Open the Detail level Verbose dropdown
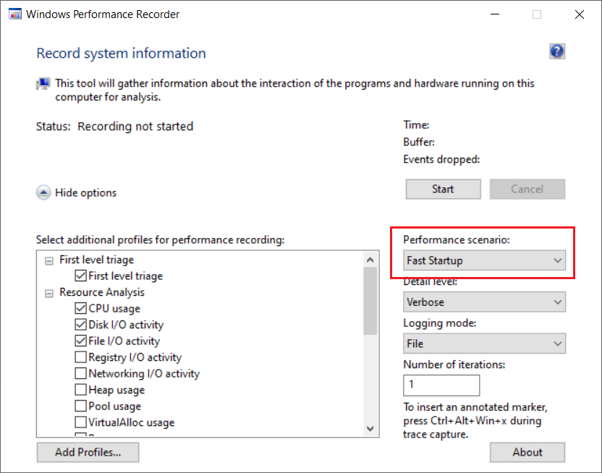 [x=484, y=302]
